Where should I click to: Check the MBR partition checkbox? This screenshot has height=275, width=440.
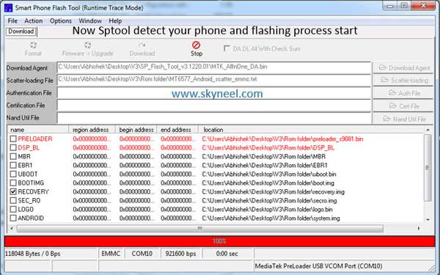point(13,156)
